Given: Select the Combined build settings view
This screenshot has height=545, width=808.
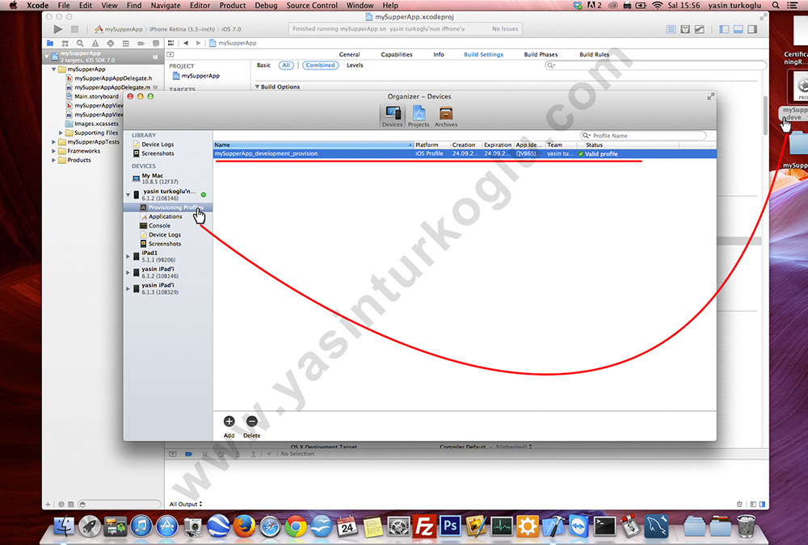Looking at the screenshot, I should pos(320,65).
